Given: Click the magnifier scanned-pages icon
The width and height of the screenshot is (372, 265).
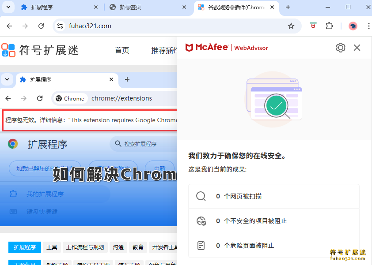Looking at the screenshot, I should point(201,196).
